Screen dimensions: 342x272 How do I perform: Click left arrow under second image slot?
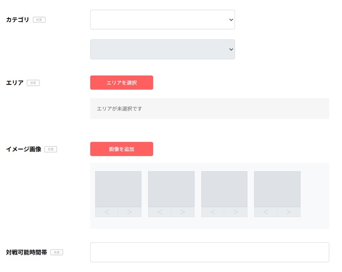[x=159, y=212]
